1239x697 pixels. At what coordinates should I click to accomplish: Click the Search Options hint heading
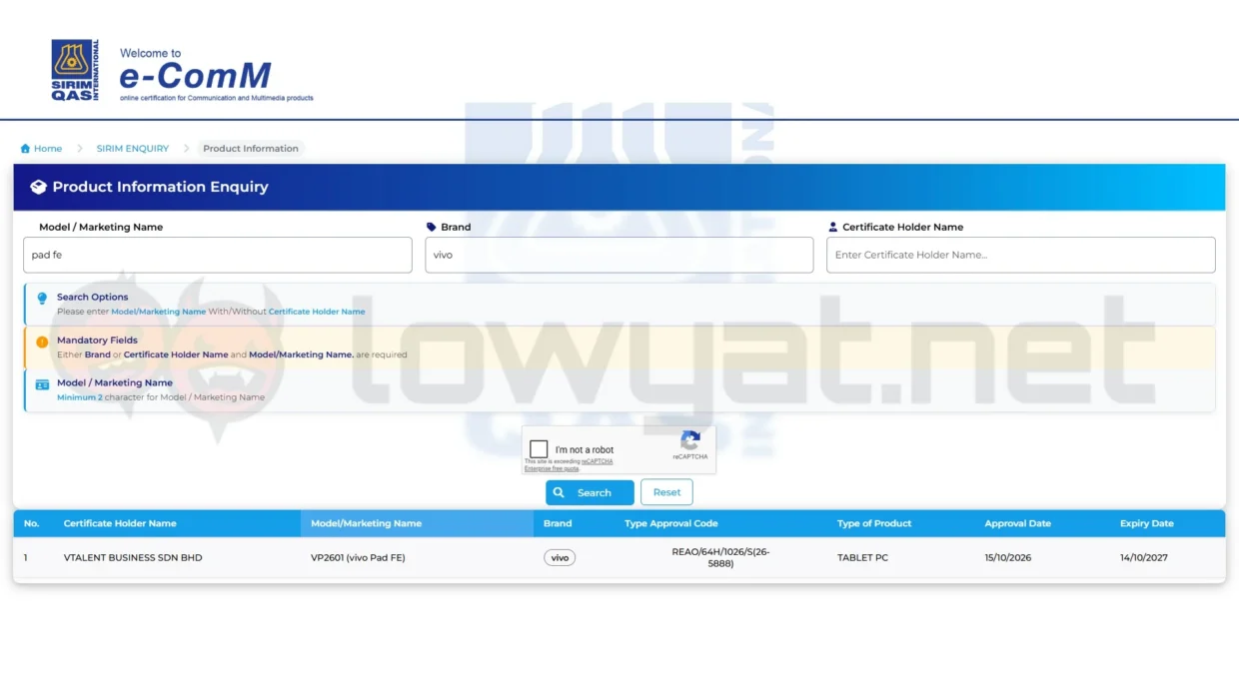[93, 297]
